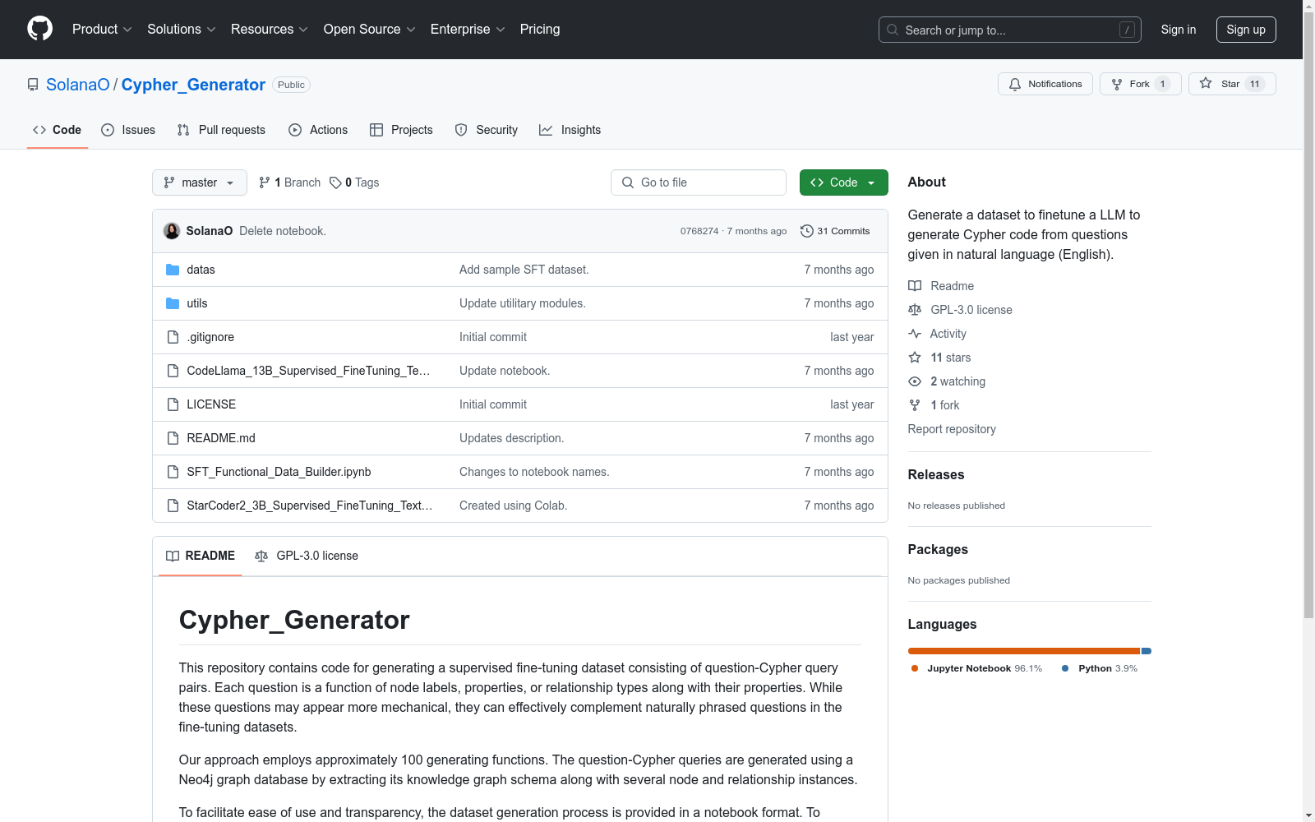
Task: Switch to the Actions tab
Action: pos(318,130)
